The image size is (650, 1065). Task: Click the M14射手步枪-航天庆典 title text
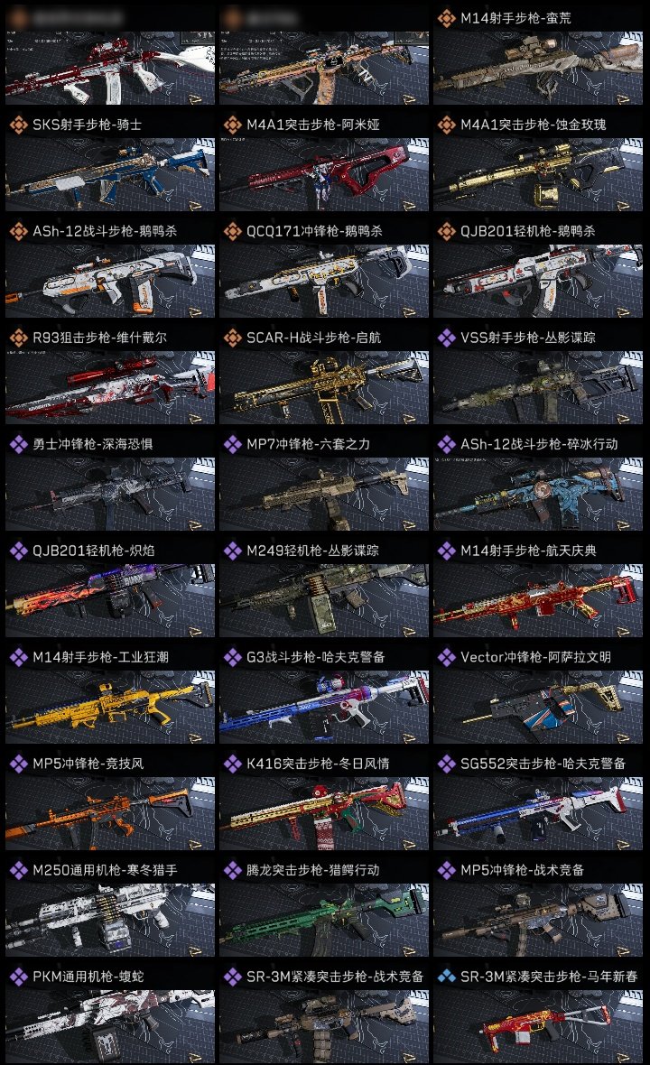pos(528,551)
